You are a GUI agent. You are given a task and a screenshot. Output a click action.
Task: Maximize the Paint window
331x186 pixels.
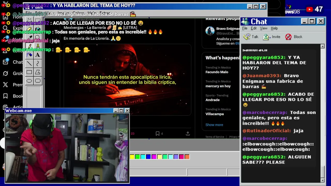[256, 6]
